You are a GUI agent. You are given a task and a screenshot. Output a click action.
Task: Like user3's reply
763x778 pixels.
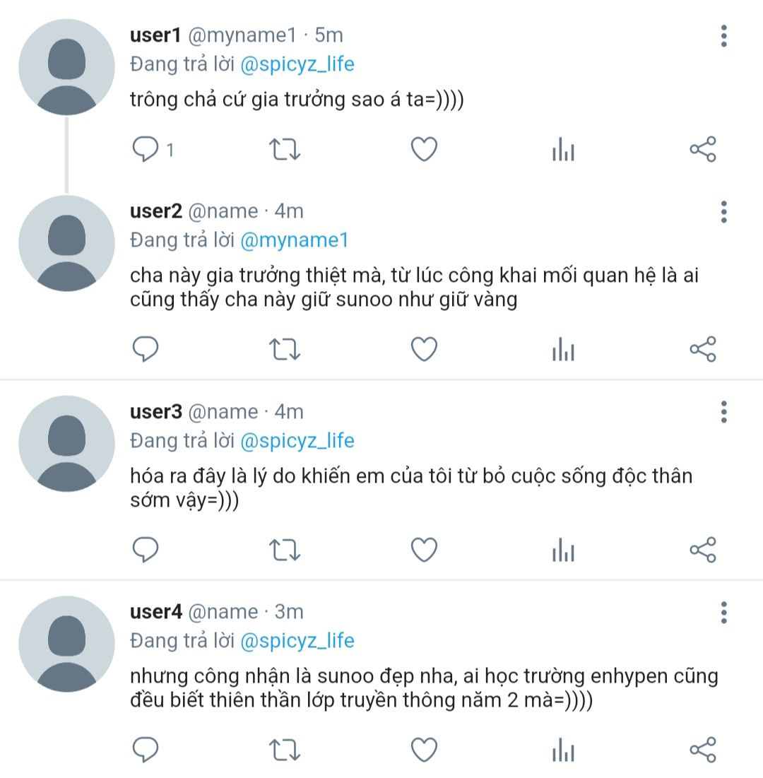[424, 550]
